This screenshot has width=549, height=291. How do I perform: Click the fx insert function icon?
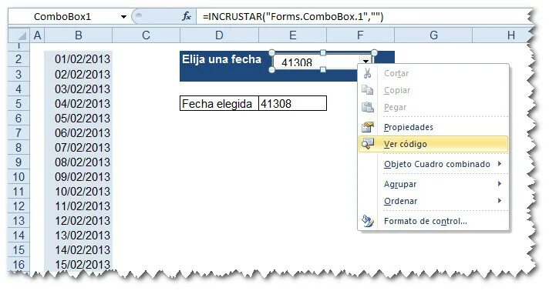click(187, 16)
